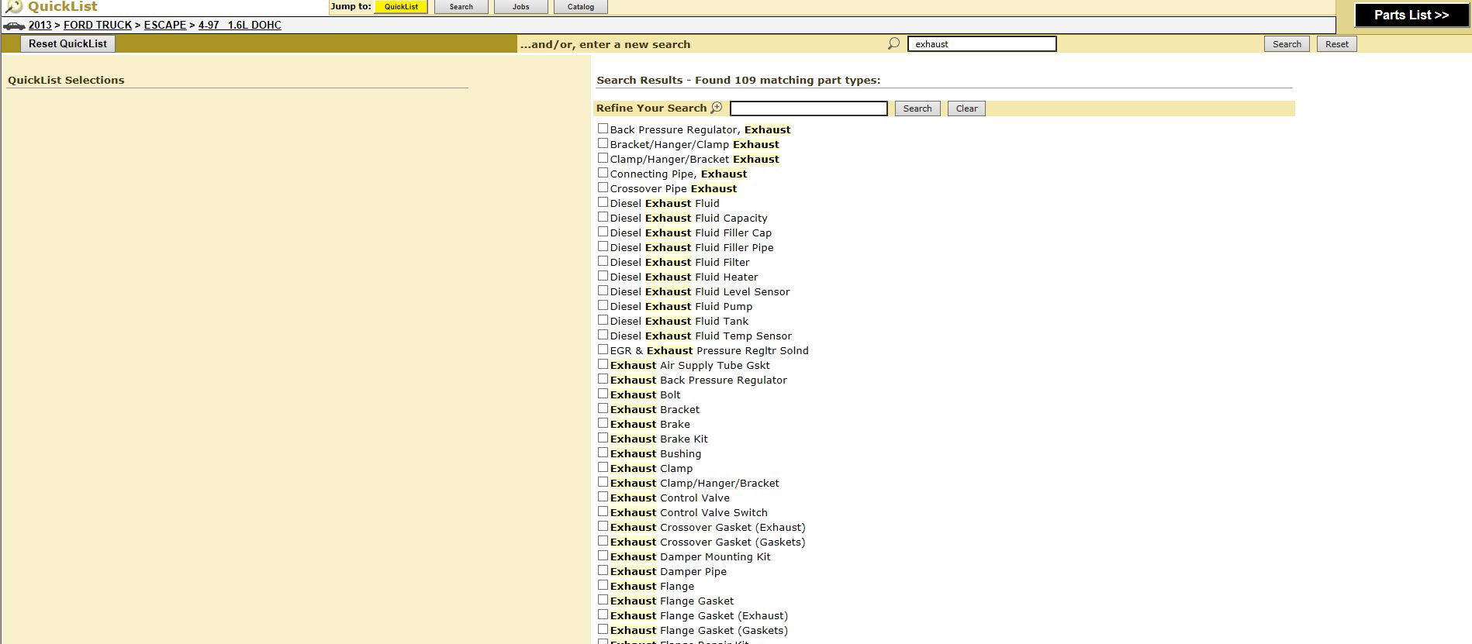Open the 2013 breadcrumb link
The width and height of the screenshot is (1472, 644).
pyautogui.click(x=40, y=26)
